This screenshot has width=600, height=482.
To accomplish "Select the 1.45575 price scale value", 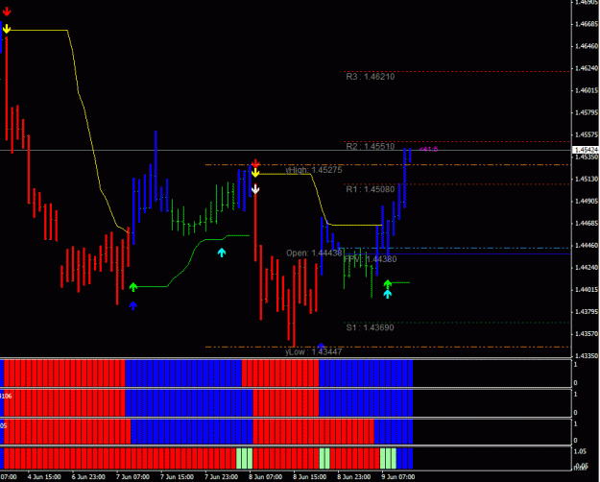I will [587, 134].
